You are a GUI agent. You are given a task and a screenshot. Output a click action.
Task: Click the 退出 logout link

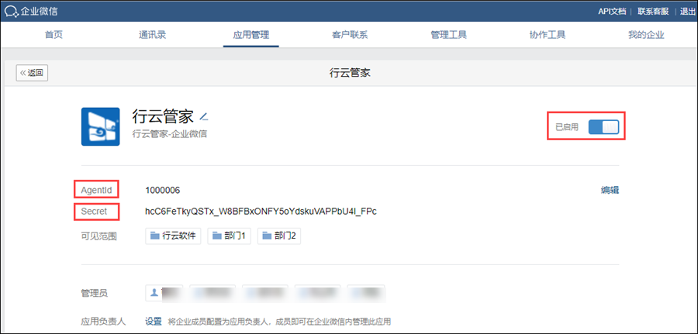pos(688,11)
